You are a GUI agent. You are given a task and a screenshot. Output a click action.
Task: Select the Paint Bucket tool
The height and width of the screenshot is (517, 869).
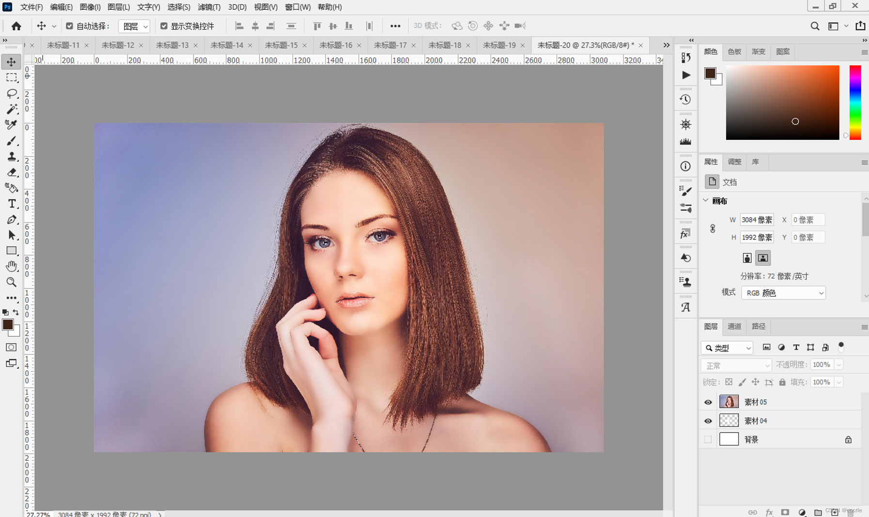coord(11,188)
